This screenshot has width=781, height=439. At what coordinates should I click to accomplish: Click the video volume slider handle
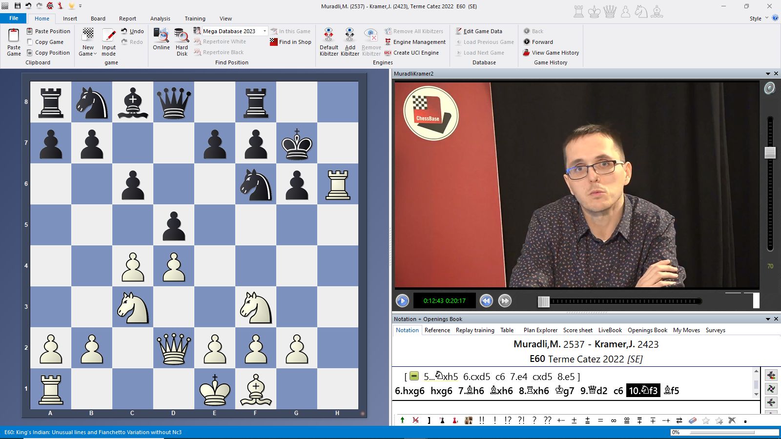(770, 153)
